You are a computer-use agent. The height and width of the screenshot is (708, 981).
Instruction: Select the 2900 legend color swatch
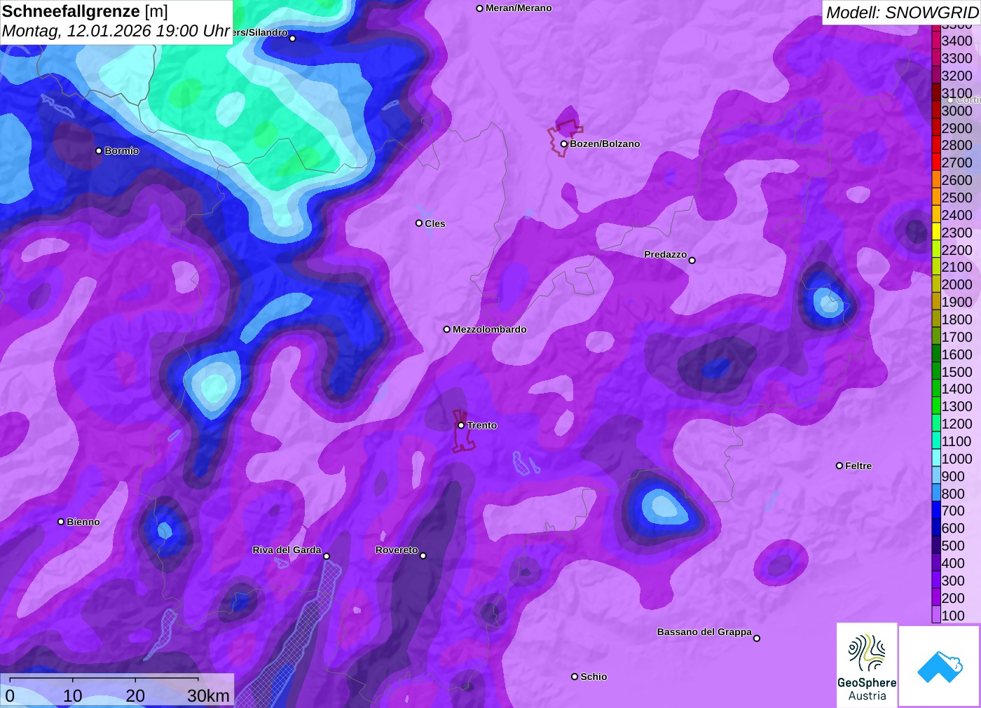click(936, 127)
